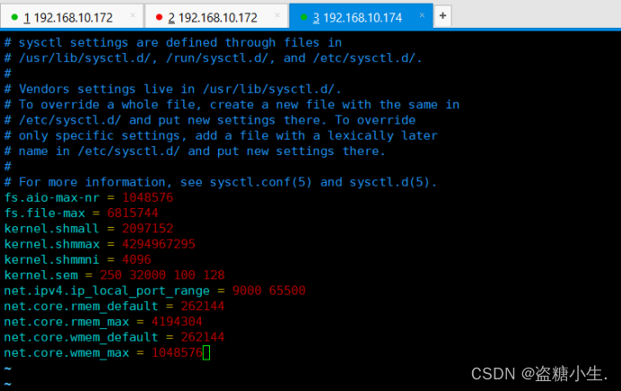Click the fs.file-max value 6815744

[x=133, y=213]
